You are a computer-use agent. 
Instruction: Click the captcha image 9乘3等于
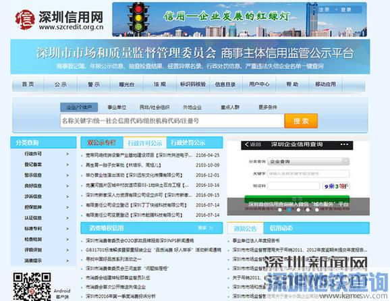tap(336, 186)
